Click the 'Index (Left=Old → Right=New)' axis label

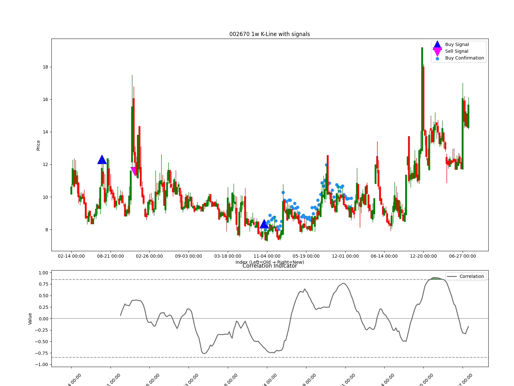(x=270, y=262)
